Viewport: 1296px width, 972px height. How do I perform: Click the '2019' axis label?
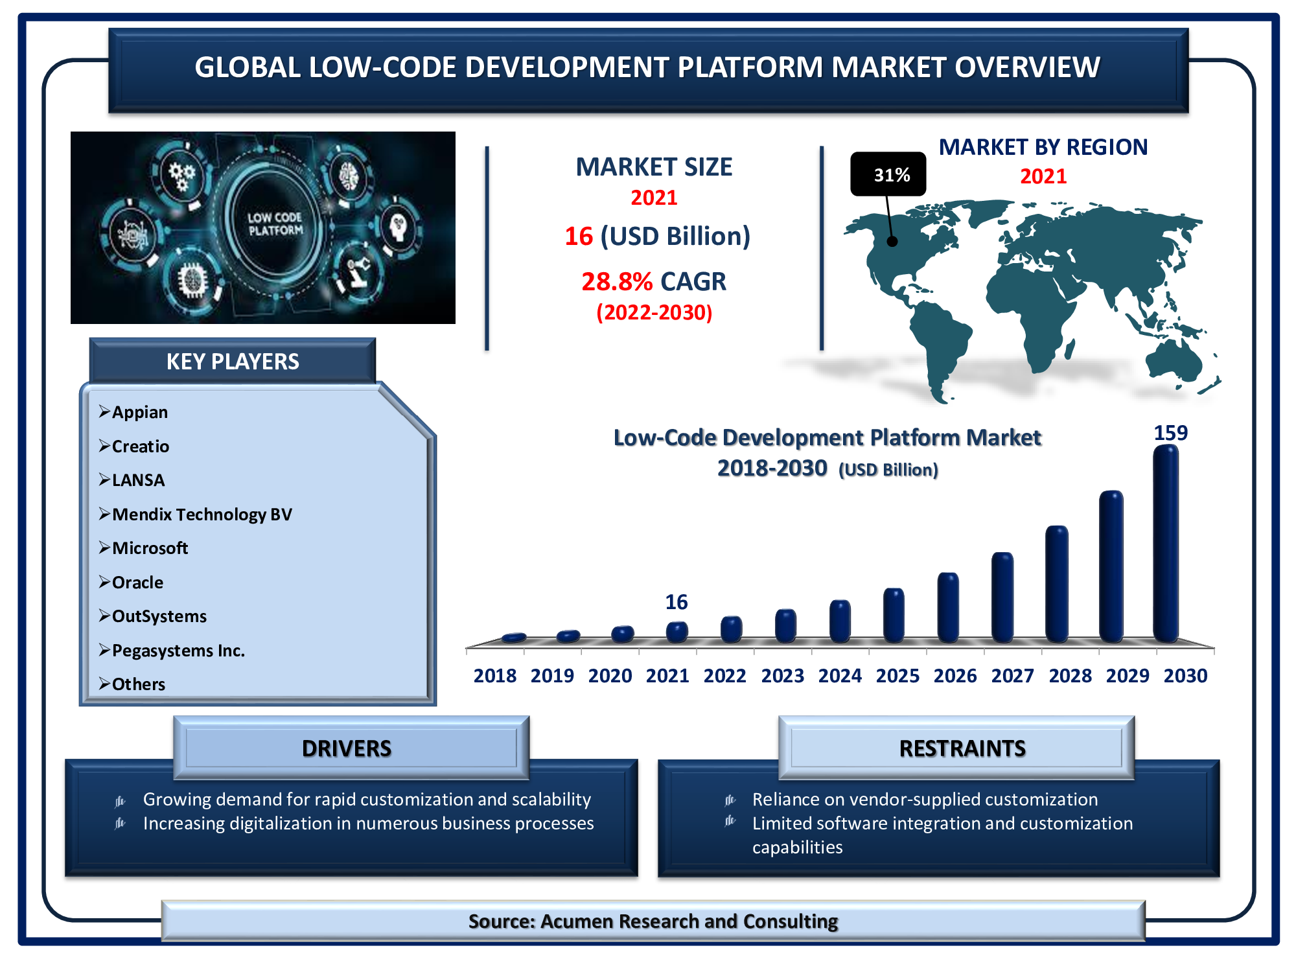552,676
